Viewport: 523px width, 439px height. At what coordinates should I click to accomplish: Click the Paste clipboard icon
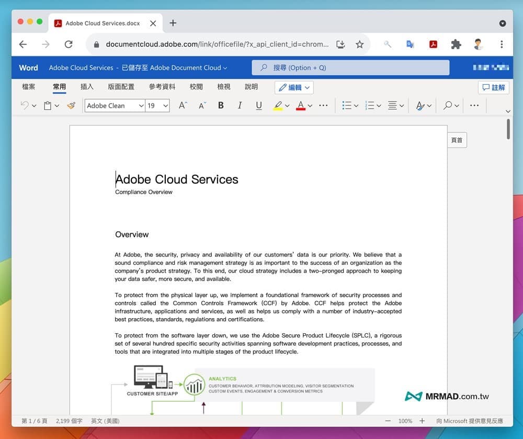(x=48, y=105)
